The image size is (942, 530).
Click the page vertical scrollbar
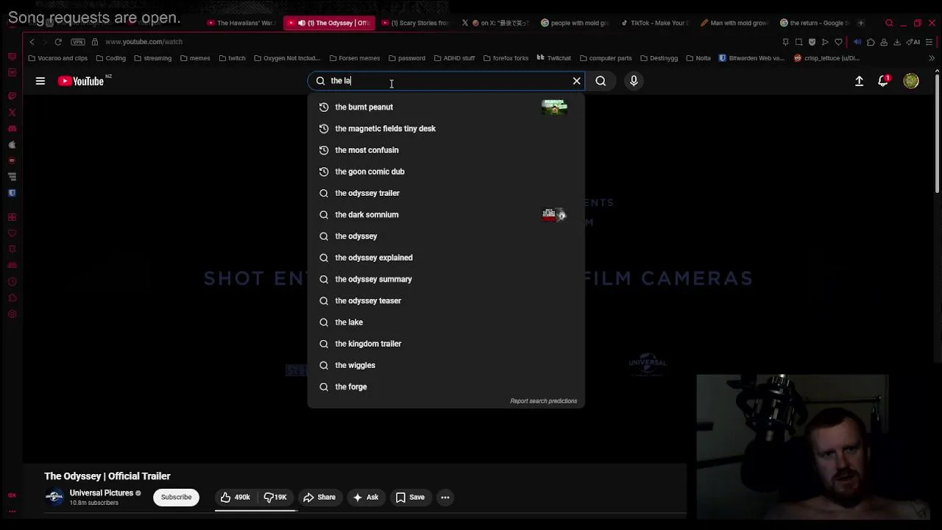coord(937,132)
